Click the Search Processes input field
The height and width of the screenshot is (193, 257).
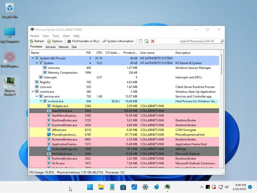[x=200, y=41]
